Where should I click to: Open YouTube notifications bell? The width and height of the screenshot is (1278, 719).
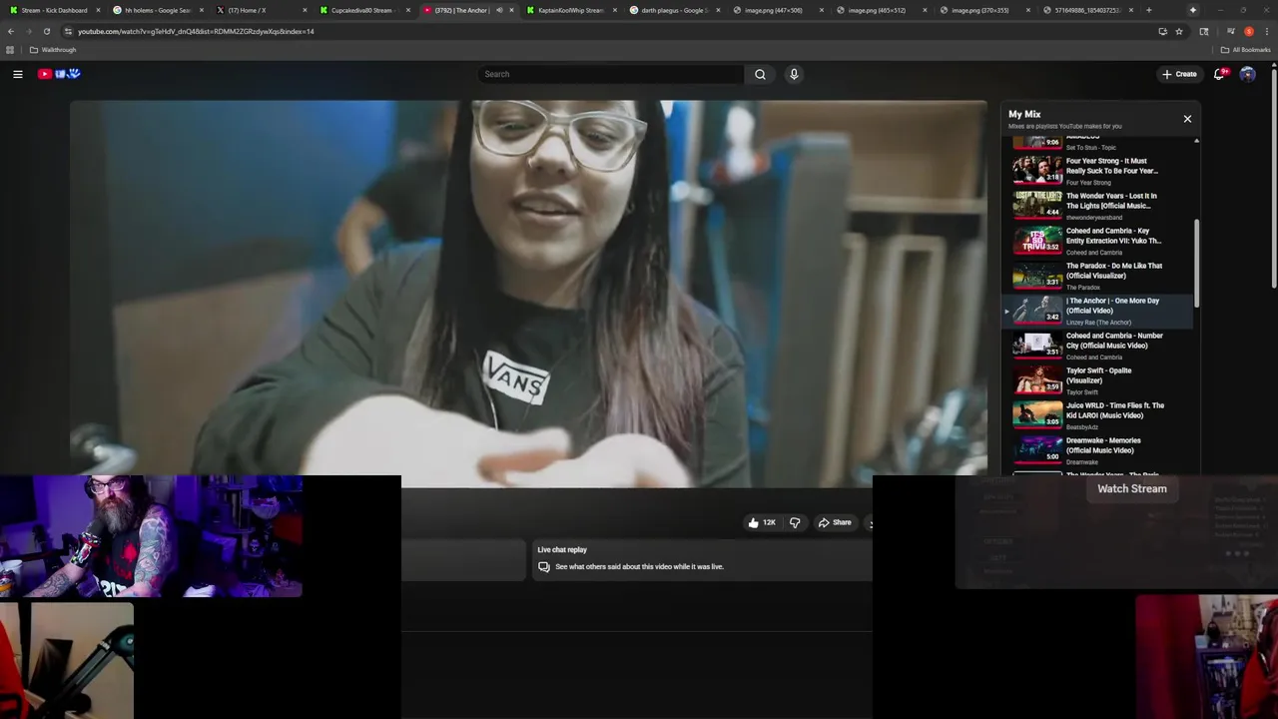coord(1219,74)
